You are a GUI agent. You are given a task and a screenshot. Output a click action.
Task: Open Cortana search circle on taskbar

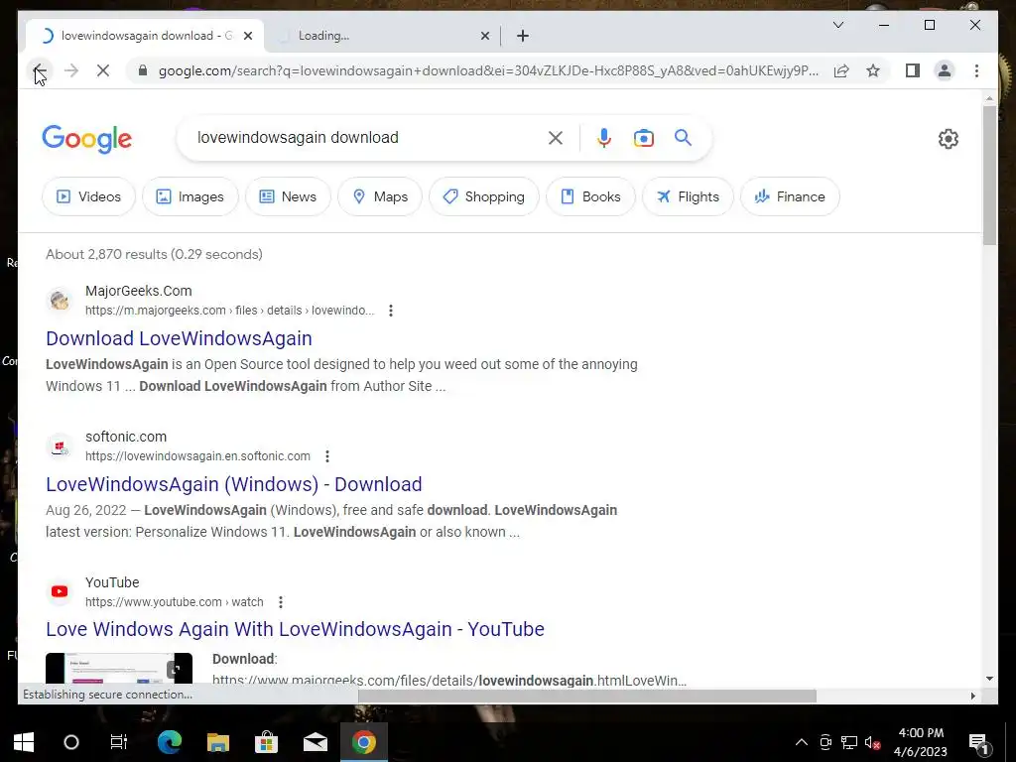click(71, 742)
